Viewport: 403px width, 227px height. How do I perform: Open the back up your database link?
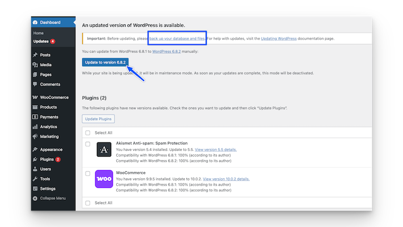click(x=177, y=39)
